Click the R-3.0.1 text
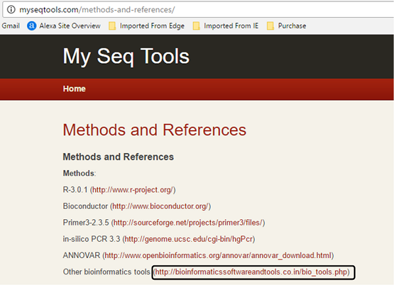The height and width of the screenshot is (285, 394). pos(75,190)
